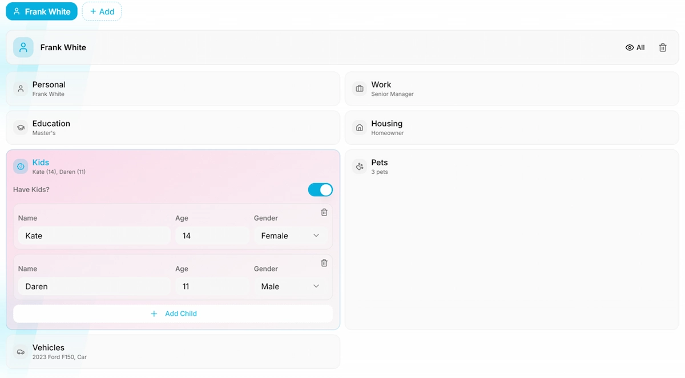Screen dimensions: 685x378
Task: Click the Kids section clock icon
Action: (21, 166)
